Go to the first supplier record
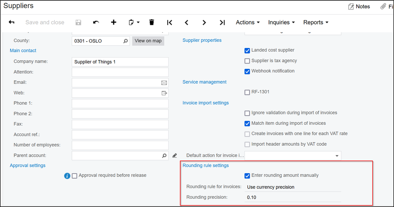The height and width of the screenshot is (207, 394). point(169,22)
